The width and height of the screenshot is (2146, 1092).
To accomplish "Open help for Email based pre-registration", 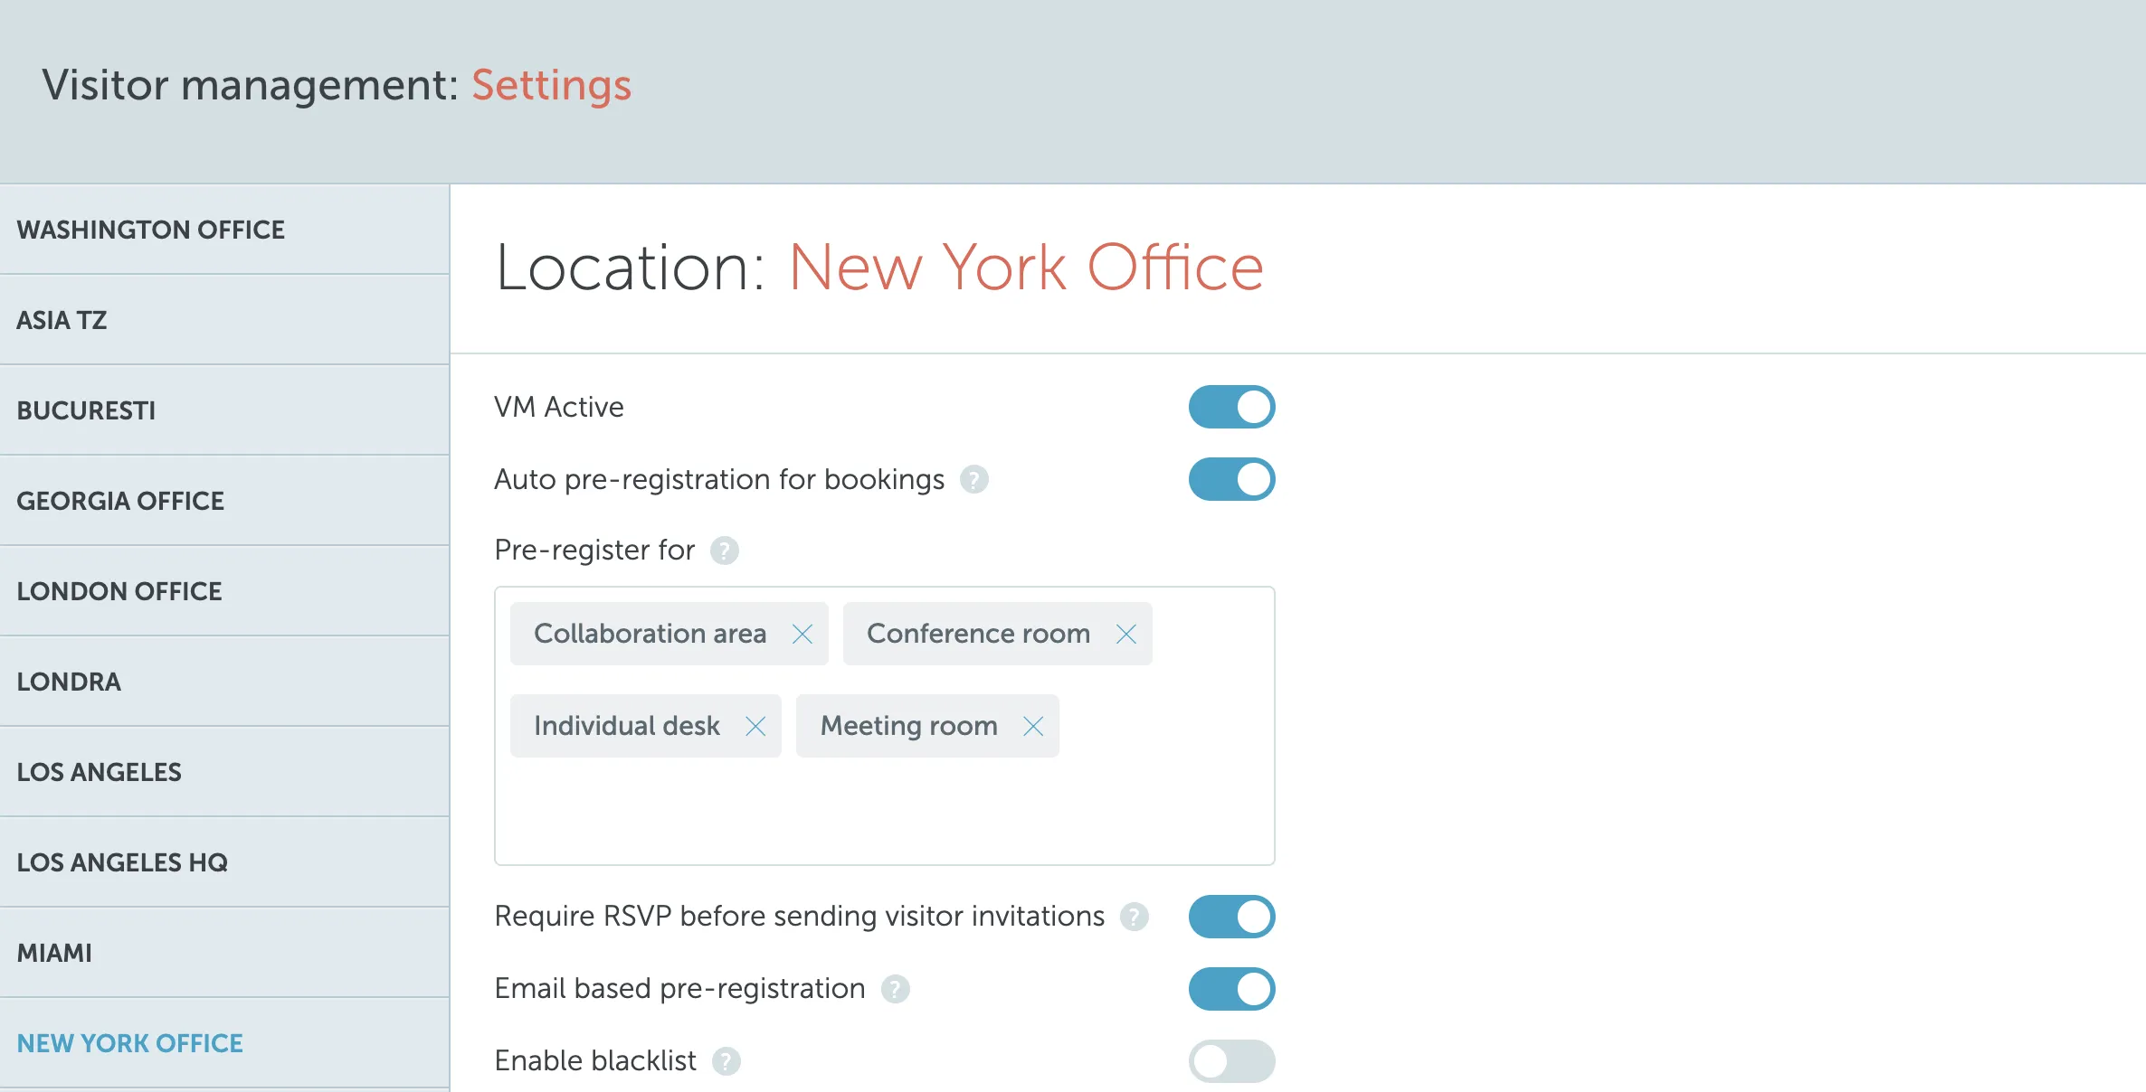I will coord(896,989).
